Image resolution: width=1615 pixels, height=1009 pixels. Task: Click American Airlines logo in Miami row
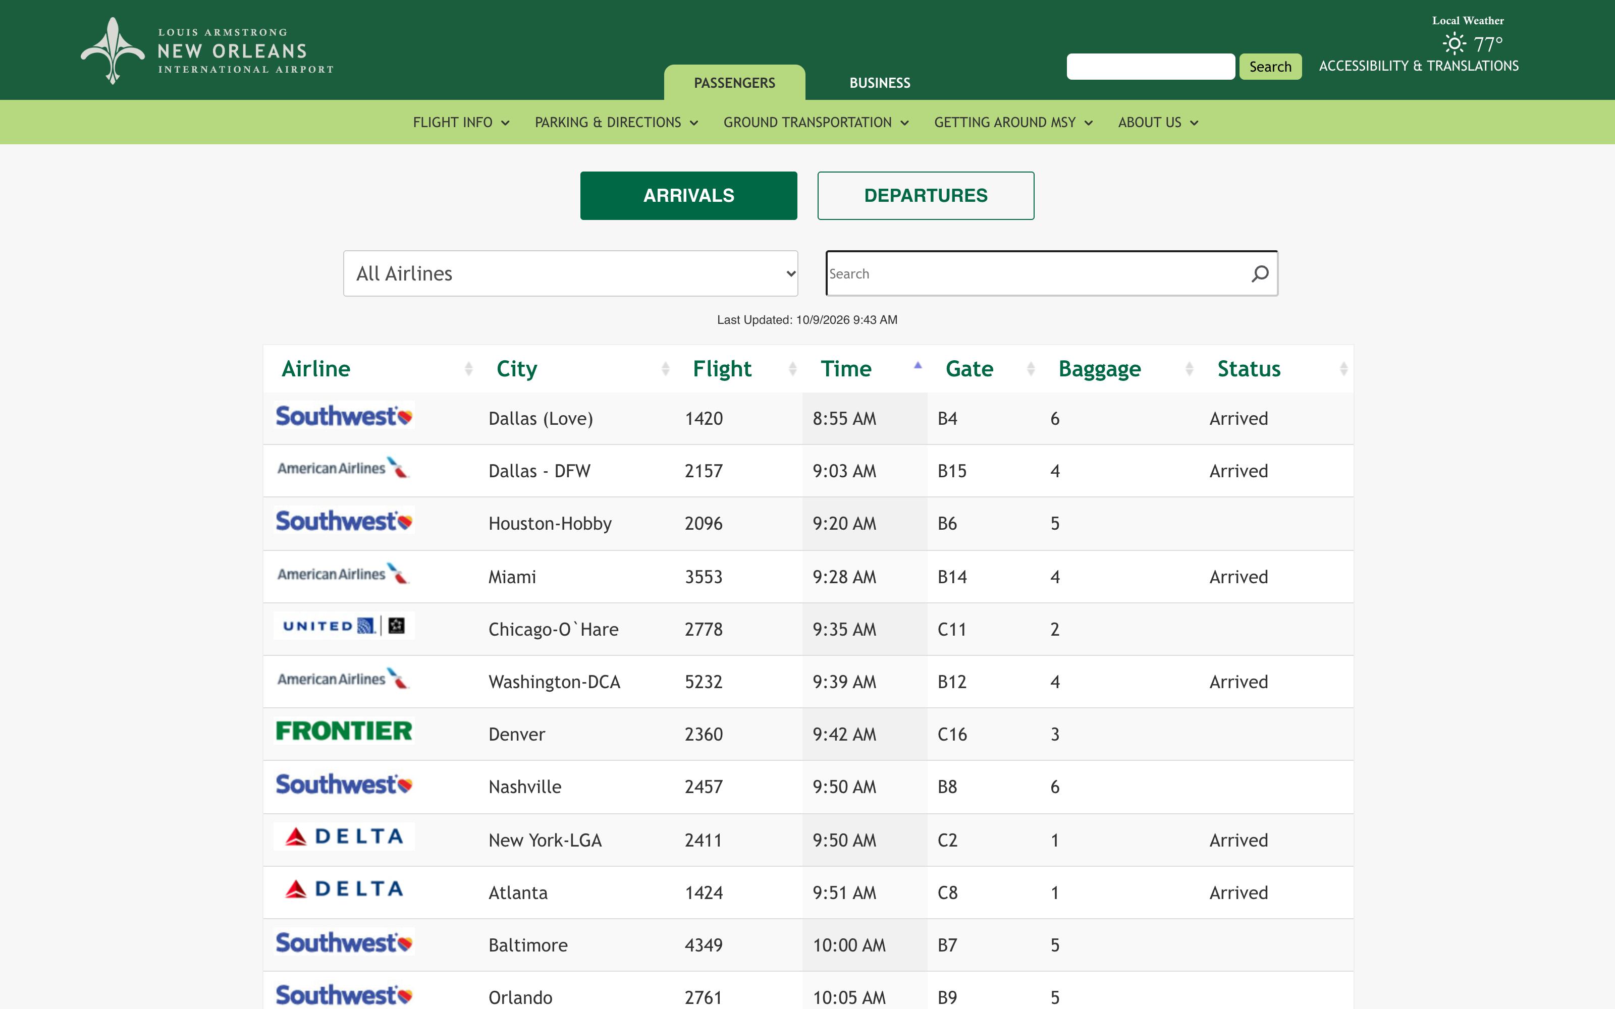tap(344, 574)
